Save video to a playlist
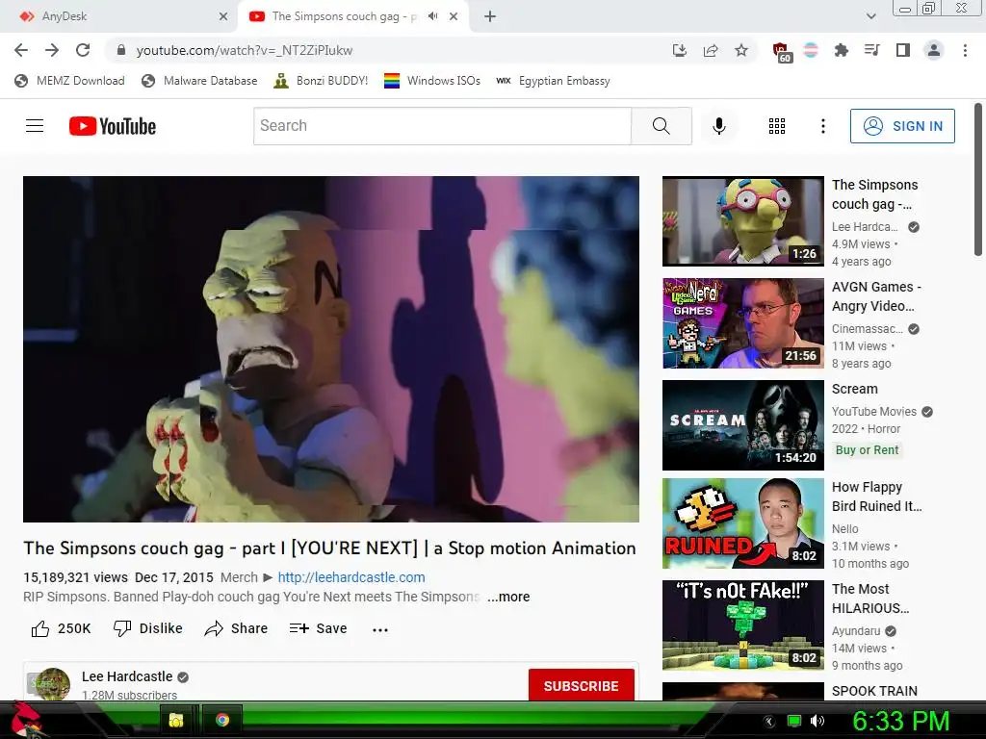This screenshot has width=986, height=739. (x=318, y=628)
